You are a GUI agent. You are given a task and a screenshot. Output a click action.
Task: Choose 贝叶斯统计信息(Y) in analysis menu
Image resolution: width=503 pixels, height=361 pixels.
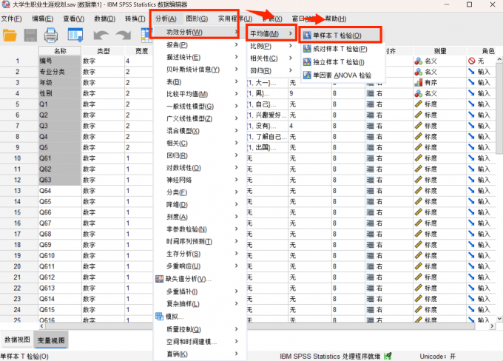tap(200, 70)
